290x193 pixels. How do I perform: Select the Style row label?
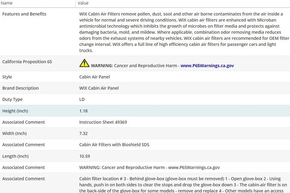pos(7,77)
